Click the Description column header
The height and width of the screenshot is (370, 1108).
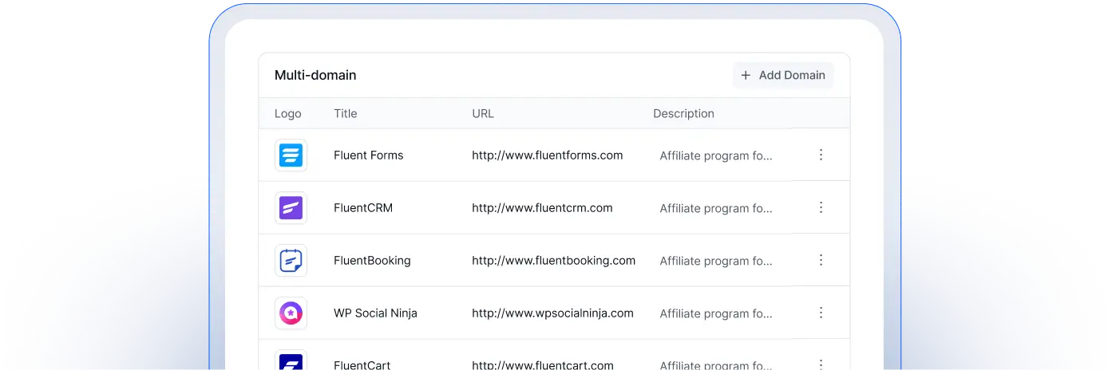pyautogui.click(x=683, y=113)
